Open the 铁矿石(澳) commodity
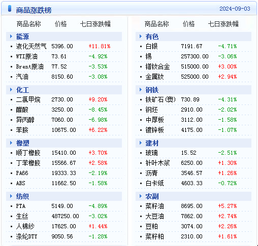The height and width of the screenshot is (246, 258). [160, 99]
